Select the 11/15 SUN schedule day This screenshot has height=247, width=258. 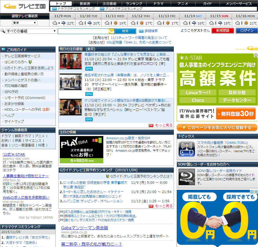219,16
